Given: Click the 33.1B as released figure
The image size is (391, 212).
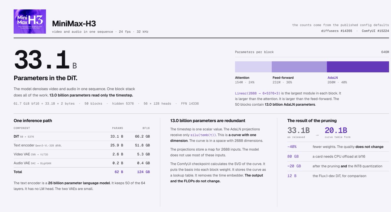Looking at the screenshot, I should point(298,130).
